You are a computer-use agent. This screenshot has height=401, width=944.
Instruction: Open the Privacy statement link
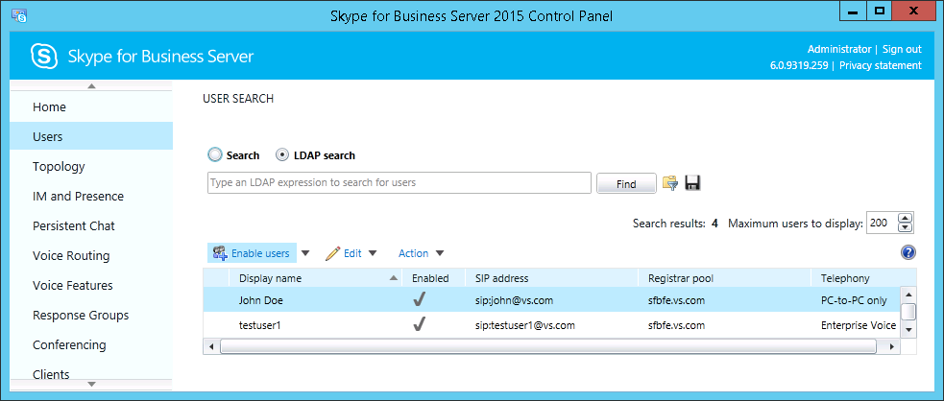pos(881,65)
